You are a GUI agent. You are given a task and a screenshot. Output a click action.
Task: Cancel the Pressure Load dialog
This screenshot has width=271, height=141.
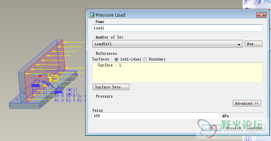[x=255, y=128]
